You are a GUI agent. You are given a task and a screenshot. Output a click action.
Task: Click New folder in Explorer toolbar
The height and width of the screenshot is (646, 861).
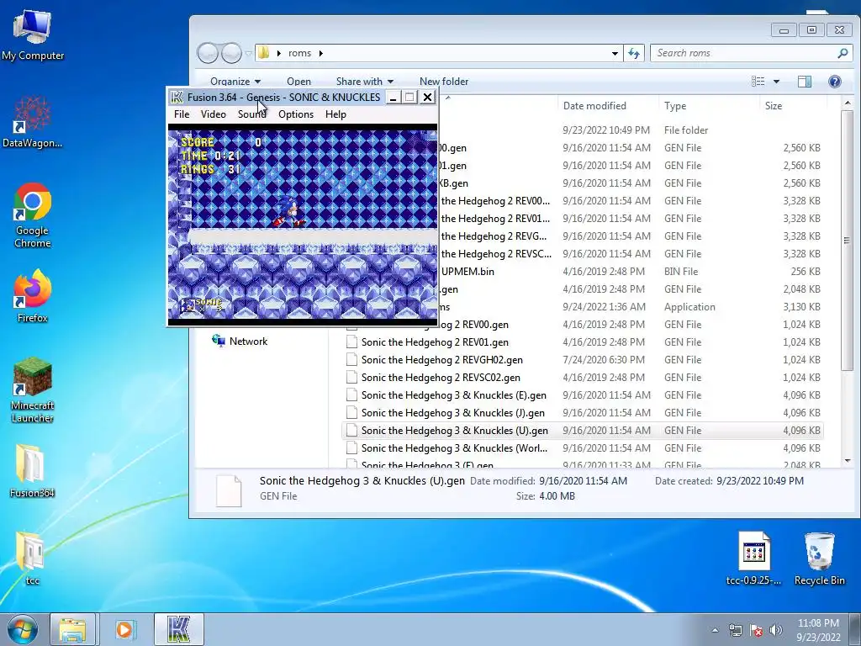444,82
